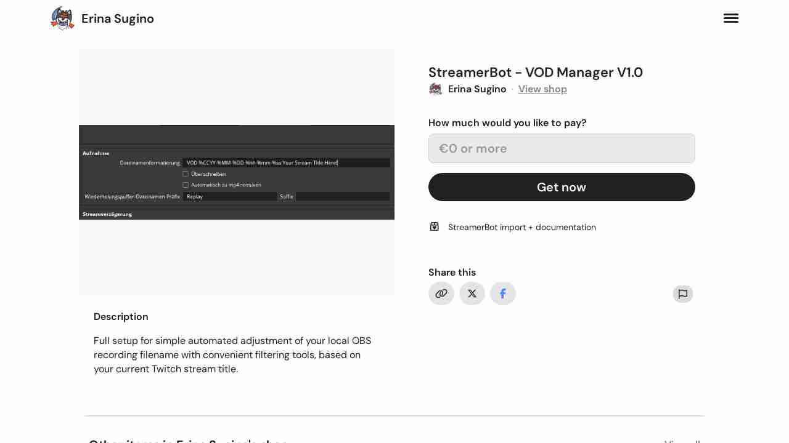
Task: Open the Erina Sugino seller name link
Action: 477,89
